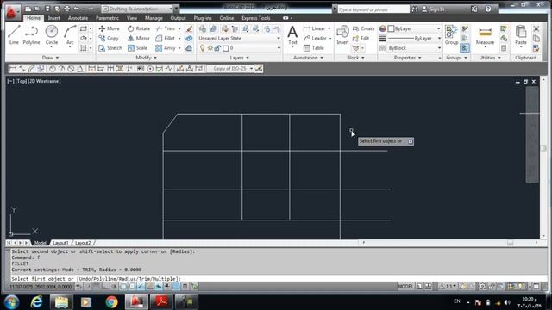This screenshot has width=552, height=310.
Task: Select the Line tool
Action: (x=14, y=34)
